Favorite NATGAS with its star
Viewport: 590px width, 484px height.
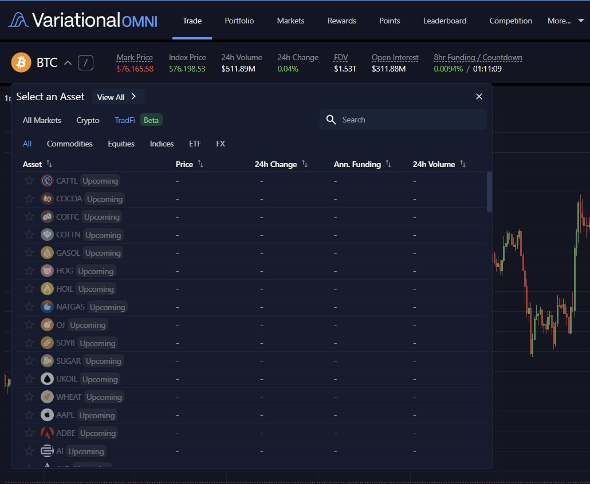[x=29, y=307]
